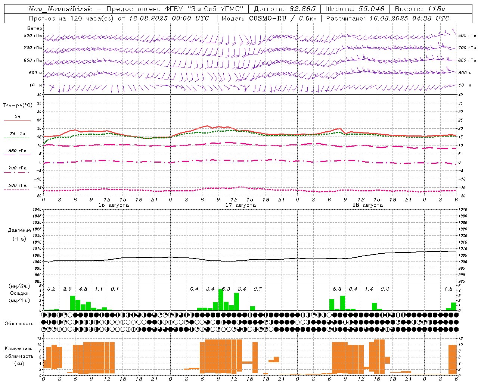Click the 700 гПа temperature legend label
478x382 pixels.
pos(18,168)
